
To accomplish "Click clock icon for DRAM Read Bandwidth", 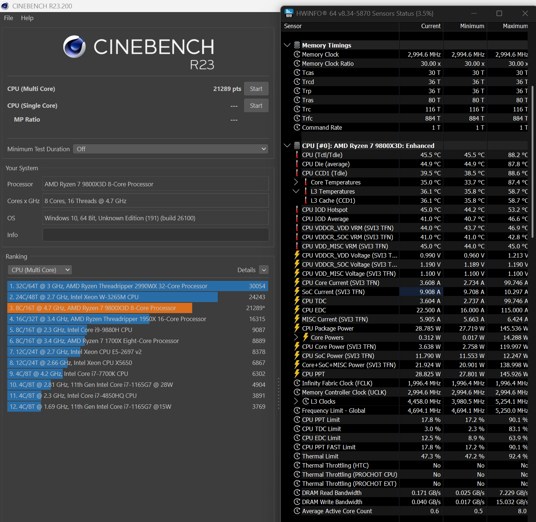I will click(297, 492).
